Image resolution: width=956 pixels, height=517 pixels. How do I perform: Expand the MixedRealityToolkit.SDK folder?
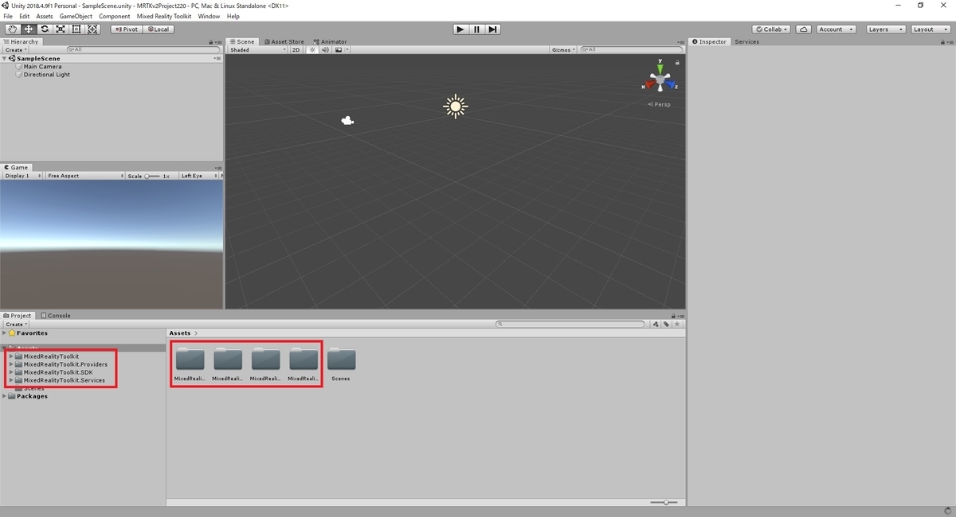tap(10, 372)
